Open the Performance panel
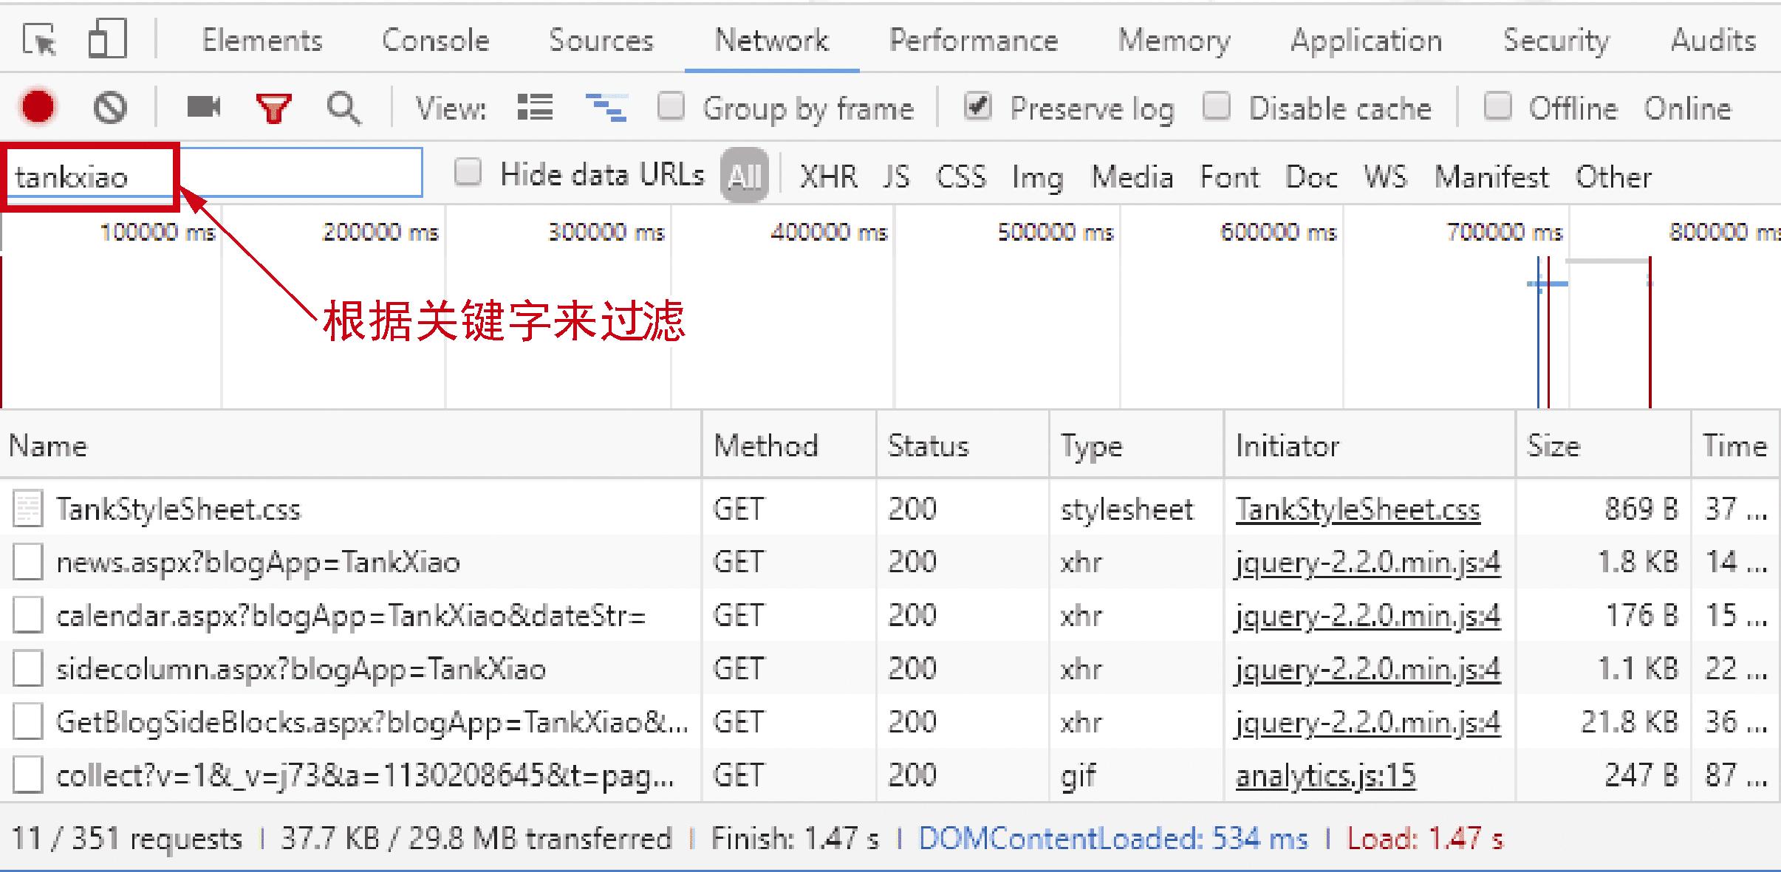Image resolution: width=1781 pixels, height=872 pixels. tap(974, 41)
